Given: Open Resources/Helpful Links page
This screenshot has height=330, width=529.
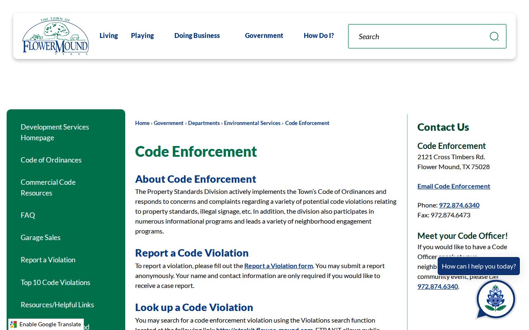Looking at the screenshot, I should click(57, 305).
